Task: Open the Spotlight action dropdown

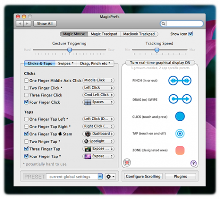Action: coord(98,141)
